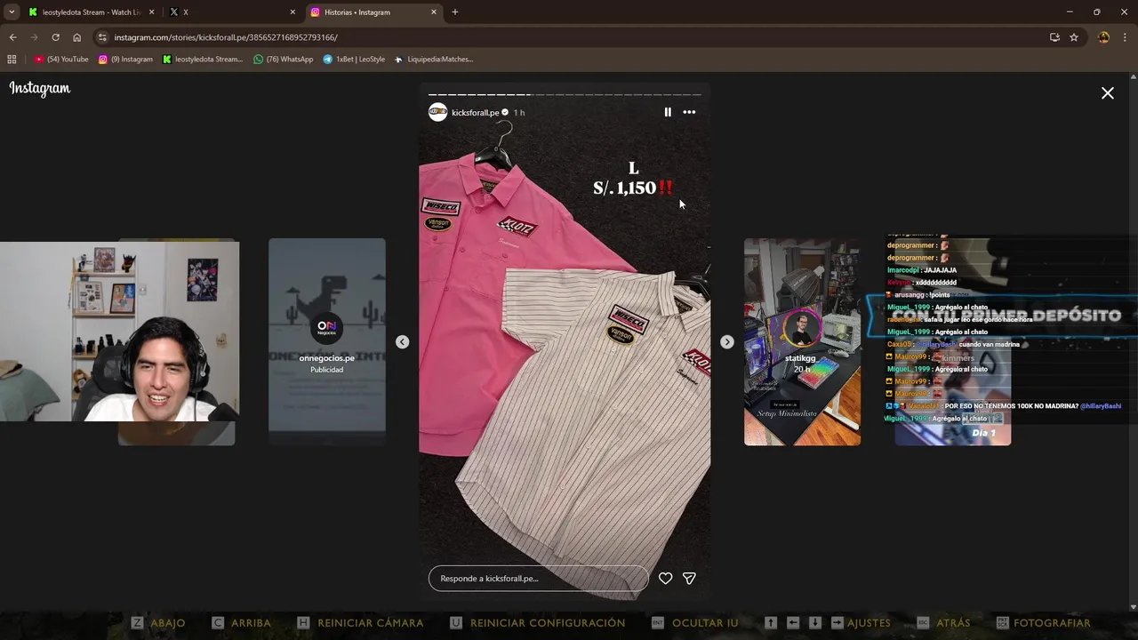Go to browser home page

[x=76, y=37]
